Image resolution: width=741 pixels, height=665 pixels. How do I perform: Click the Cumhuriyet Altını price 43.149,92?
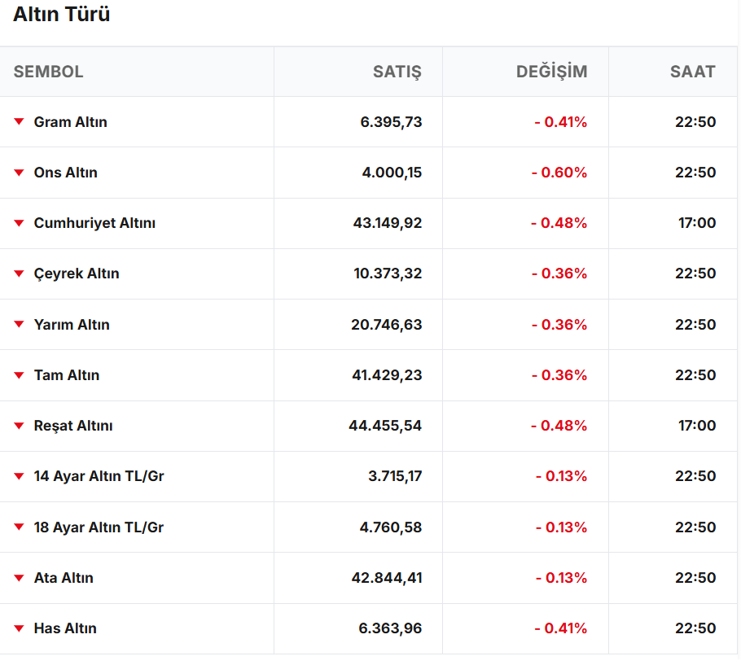[x=388, y=223]
